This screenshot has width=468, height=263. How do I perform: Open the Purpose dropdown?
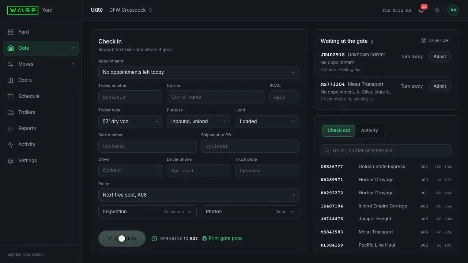click(x=199, y=122)
